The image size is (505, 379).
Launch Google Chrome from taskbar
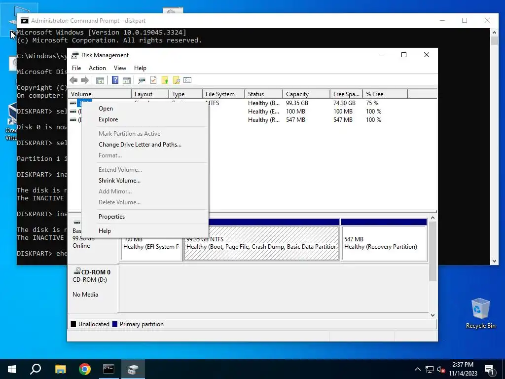(85, 369)
